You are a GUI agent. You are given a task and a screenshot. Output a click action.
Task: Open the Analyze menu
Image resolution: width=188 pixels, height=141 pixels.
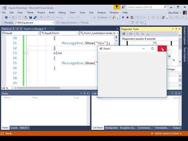(101, 13)
